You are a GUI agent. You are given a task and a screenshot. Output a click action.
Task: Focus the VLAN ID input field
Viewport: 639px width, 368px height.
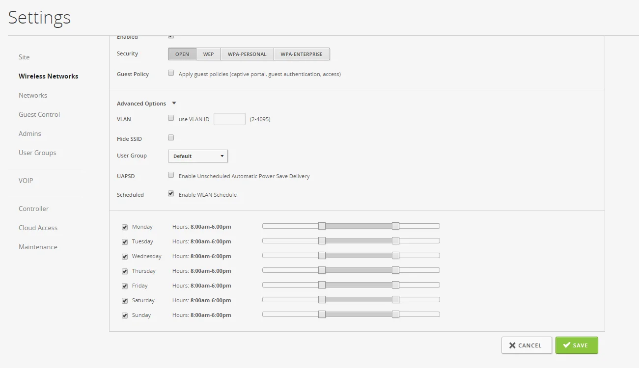click(229, 119)
